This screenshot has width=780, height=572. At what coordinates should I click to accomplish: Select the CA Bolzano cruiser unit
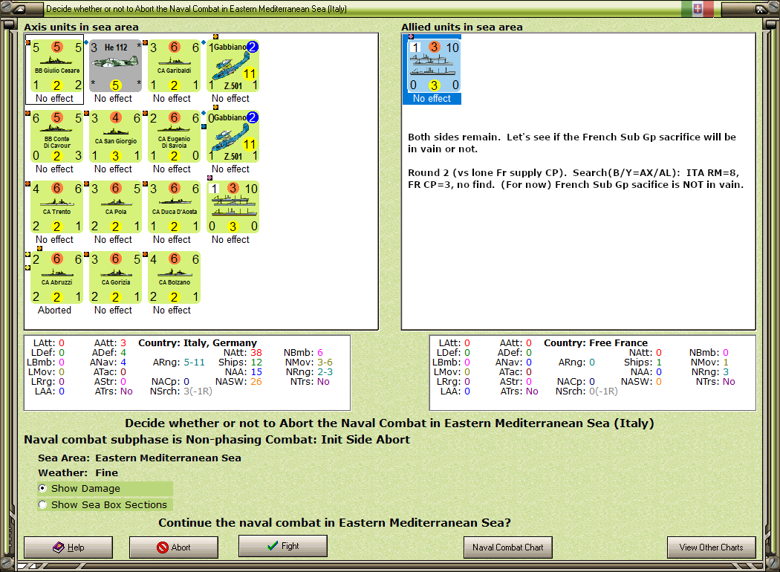point(174,278)
